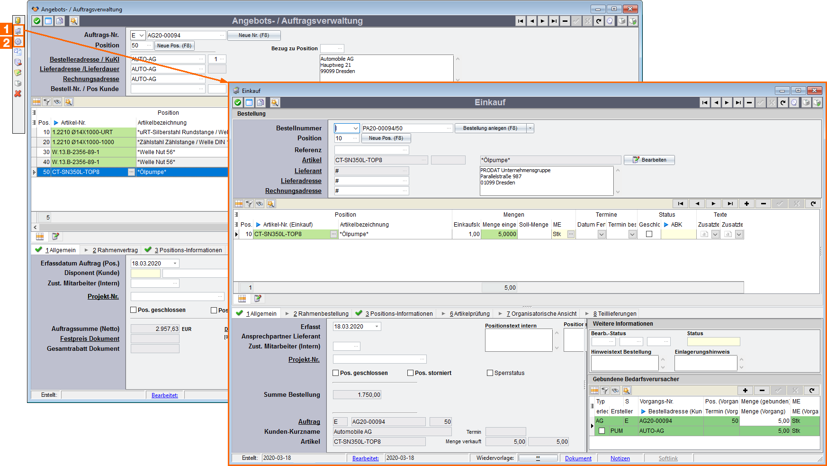The height and width of the screenshot is (466, 827).
Task: Open Termin bestätigt dropdown in position row
Action: 632,234
